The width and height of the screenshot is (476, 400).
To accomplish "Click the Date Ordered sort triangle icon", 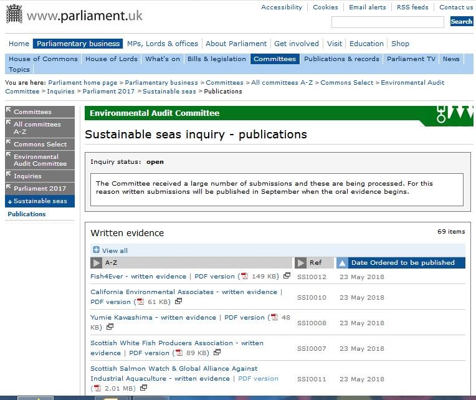I will [342, 263].
